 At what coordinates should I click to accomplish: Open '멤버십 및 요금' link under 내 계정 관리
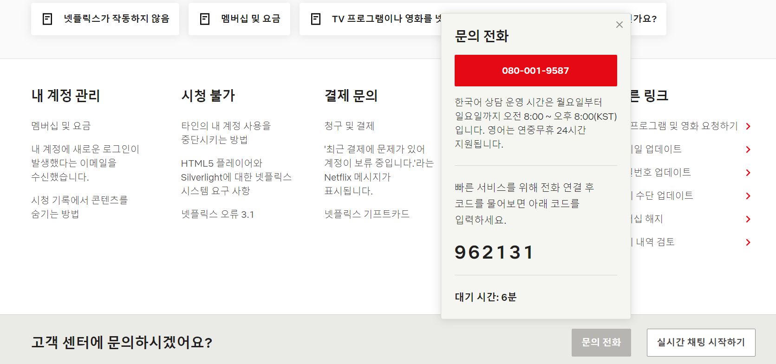pos(61,126)
